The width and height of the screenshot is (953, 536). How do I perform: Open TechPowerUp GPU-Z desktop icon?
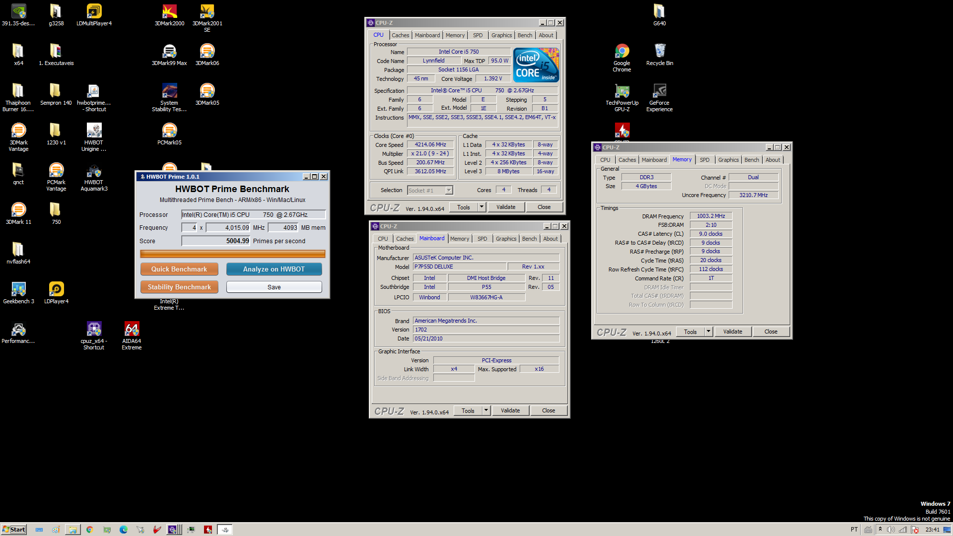[622, 97]
